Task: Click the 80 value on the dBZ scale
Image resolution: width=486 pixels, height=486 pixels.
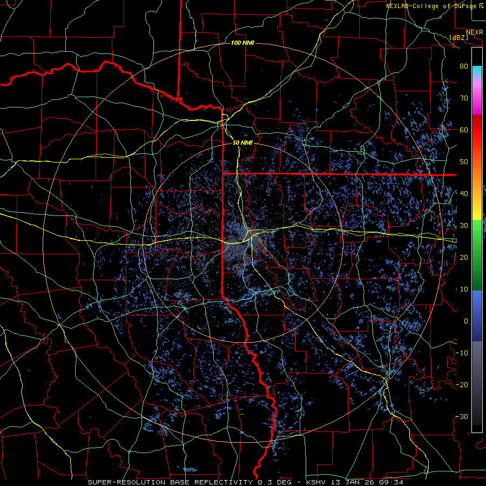Action: 464,66
